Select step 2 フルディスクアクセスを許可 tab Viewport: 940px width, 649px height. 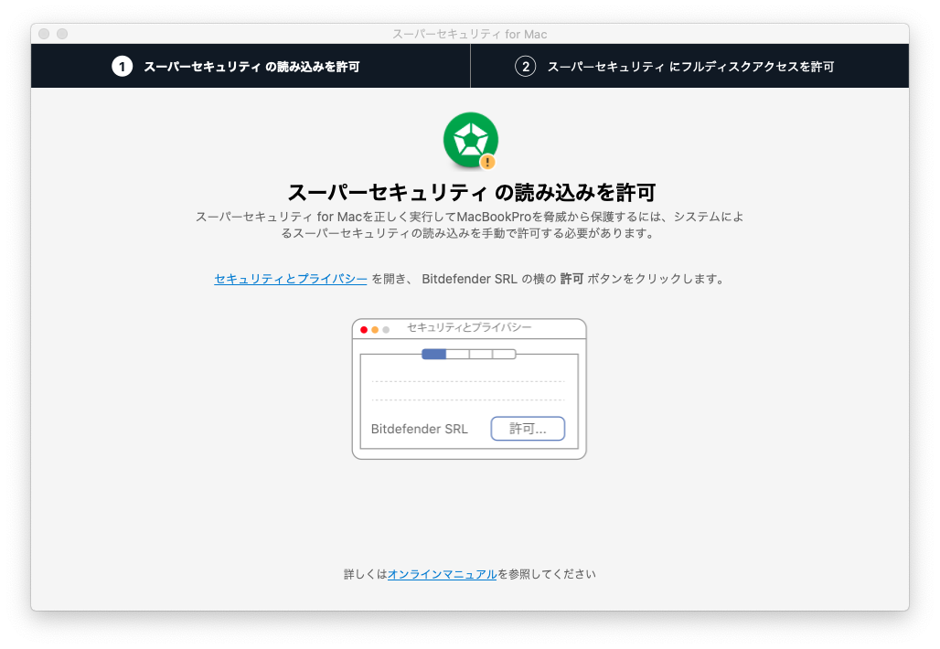[x=690, y=66]
